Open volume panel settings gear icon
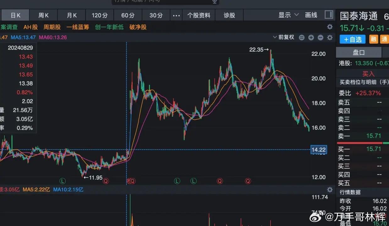 click(x=330, y=190)
